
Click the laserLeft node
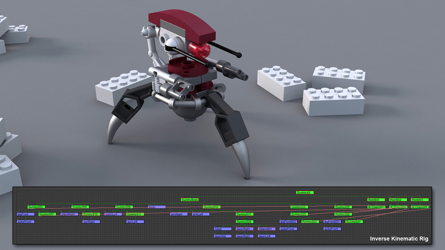coord(267,236)
